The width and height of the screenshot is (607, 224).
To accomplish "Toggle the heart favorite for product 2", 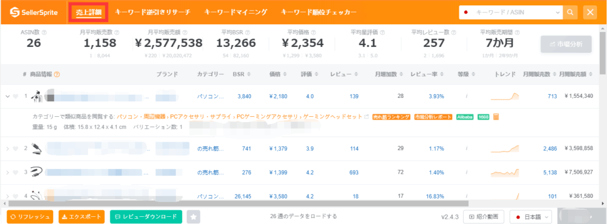I will click(15, 148).
